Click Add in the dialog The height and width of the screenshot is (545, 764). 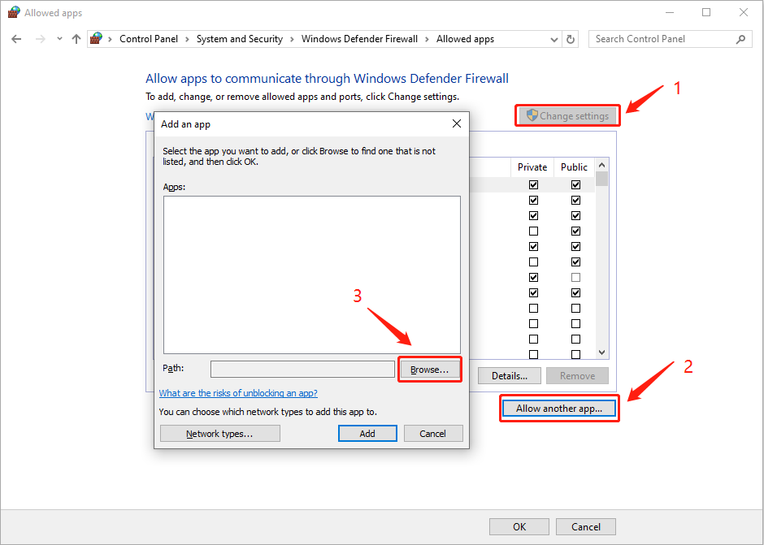tap(367, 434)
